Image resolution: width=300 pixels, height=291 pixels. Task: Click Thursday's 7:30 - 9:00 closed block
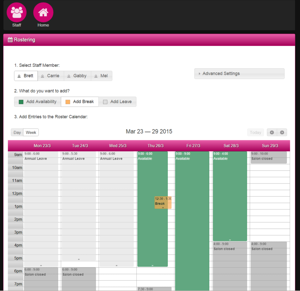(154, 289)
